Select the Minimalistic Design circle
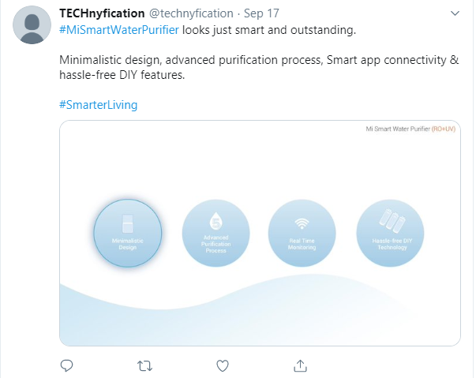Viewport: 476px width, 378px height. [x=128, y=233]
